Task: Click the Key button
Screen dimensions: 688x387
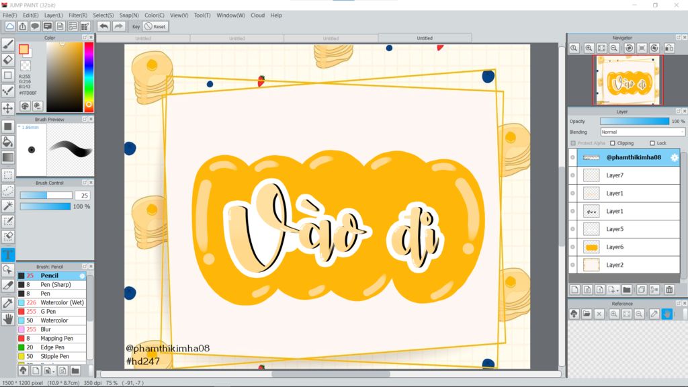Action: [136, 26]
